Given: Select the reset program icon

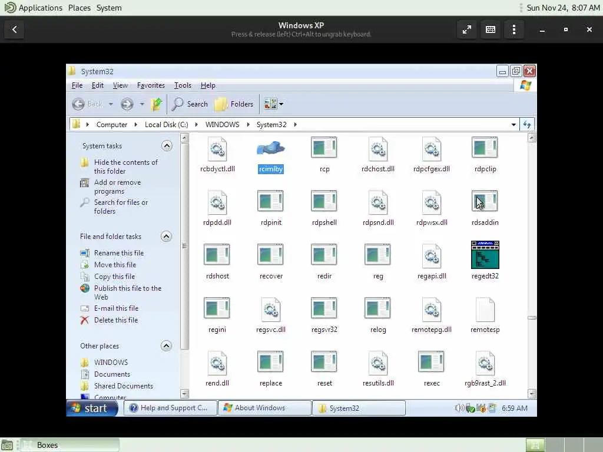Looking at the screenshot, I should click(324, 362).
